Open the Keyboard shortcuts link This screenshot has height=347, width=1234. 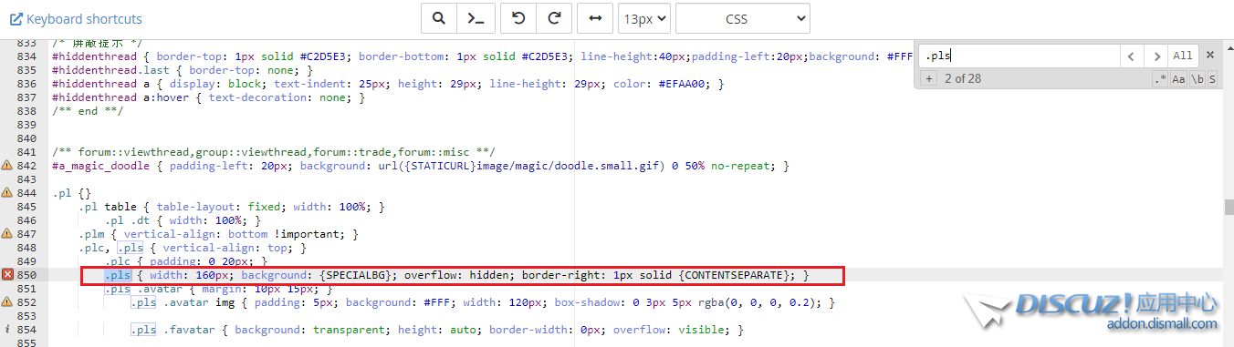coord(76,18)
